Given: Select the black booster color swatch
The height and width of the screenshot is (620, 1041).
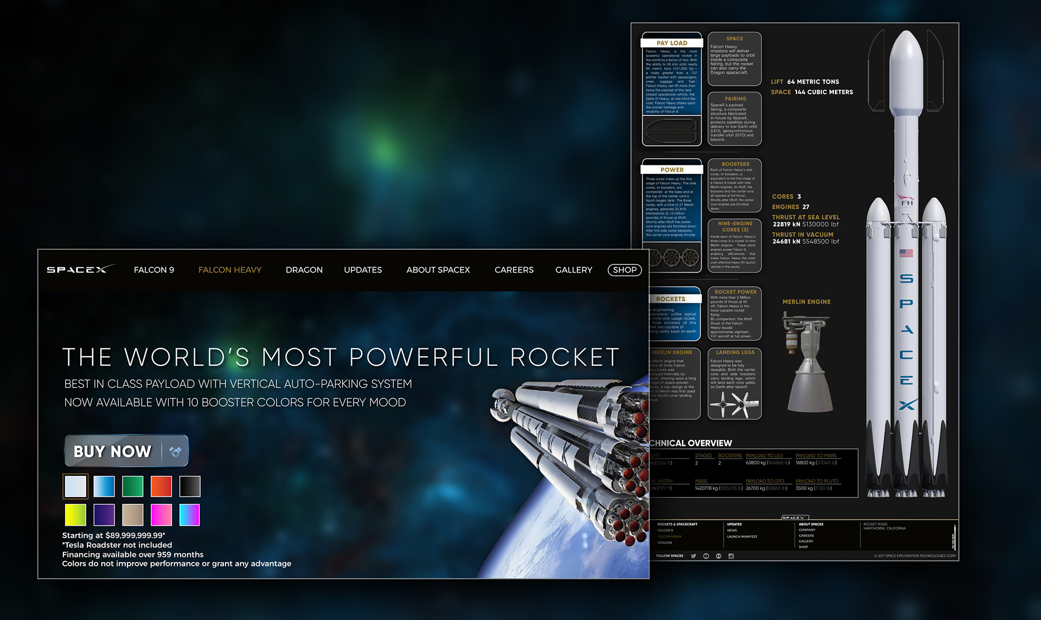Looking at the screenshot, I should click(x=190, y=486).
